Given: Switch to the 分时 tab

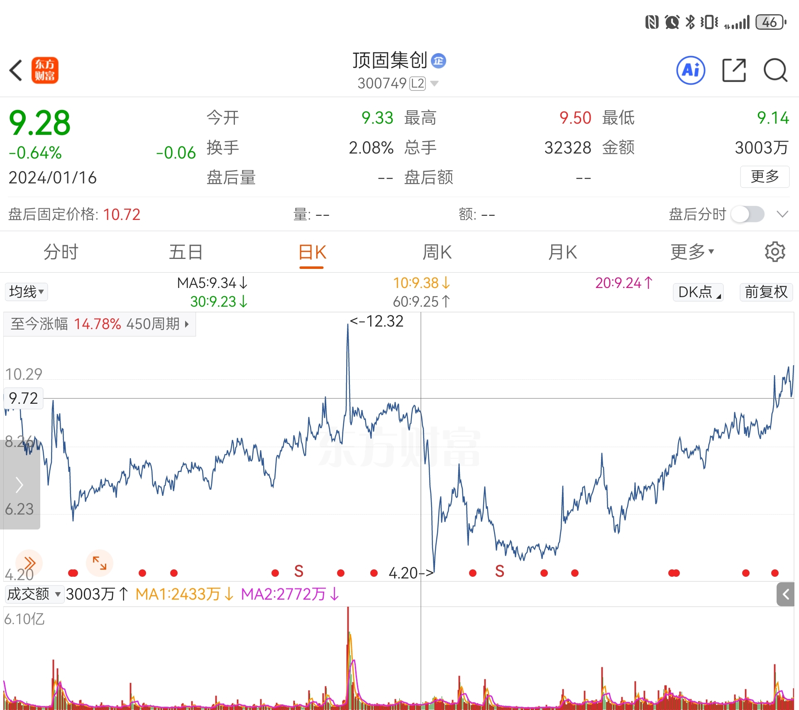Looking at the screenshot, I should [61, 252].
